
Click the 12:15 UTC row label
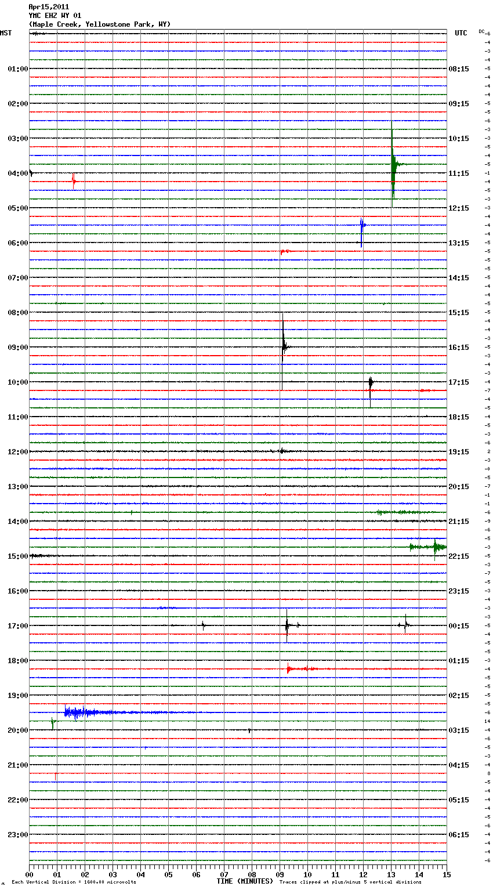point(459,208)
